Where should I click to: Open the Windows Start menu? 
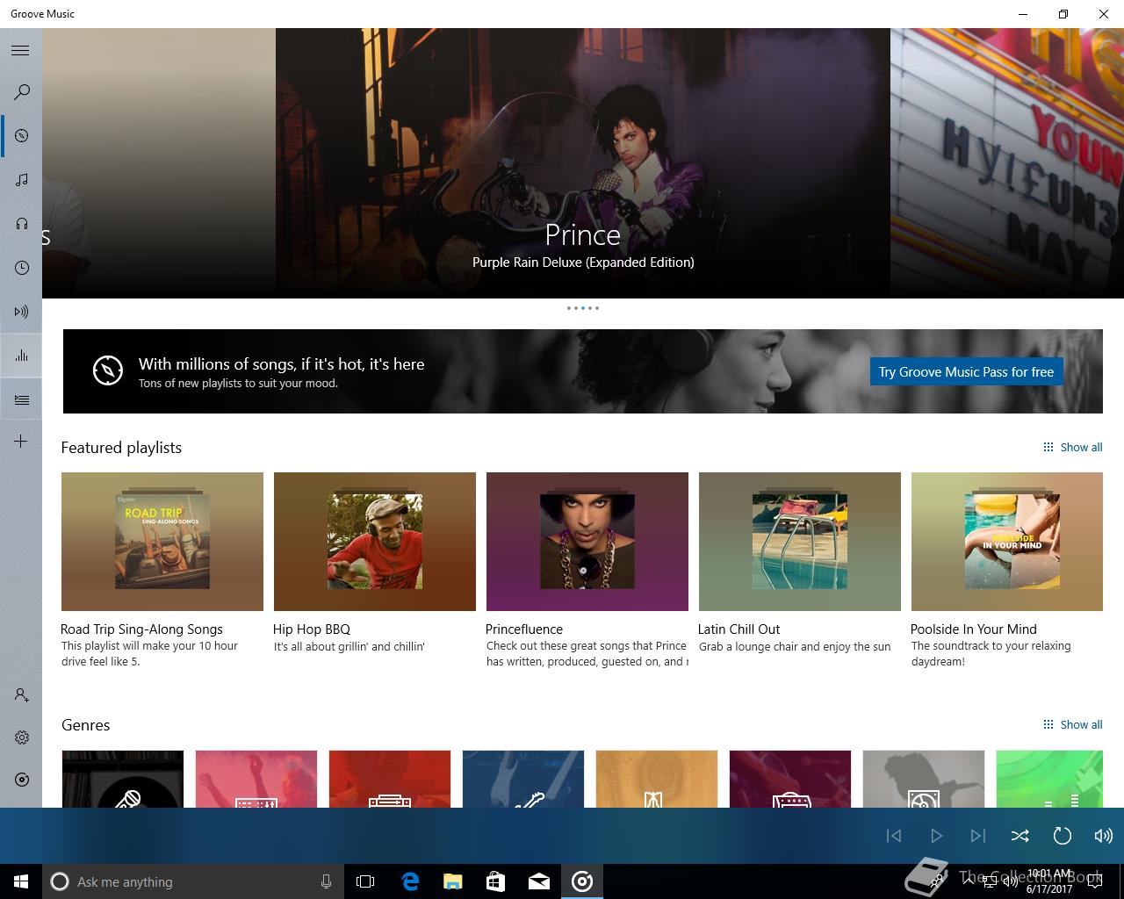[x=21, y=881]
